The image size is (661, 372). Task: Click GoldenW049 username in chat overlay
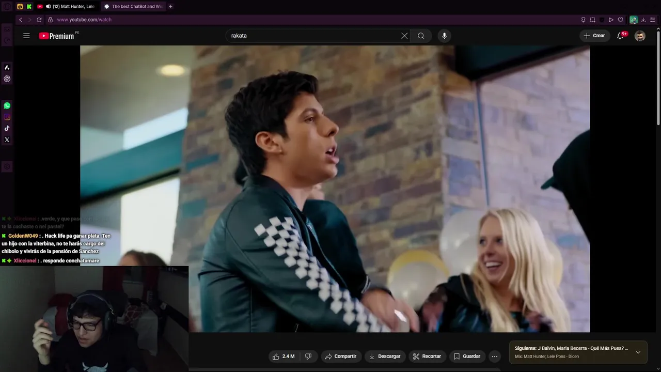(23, 236)
